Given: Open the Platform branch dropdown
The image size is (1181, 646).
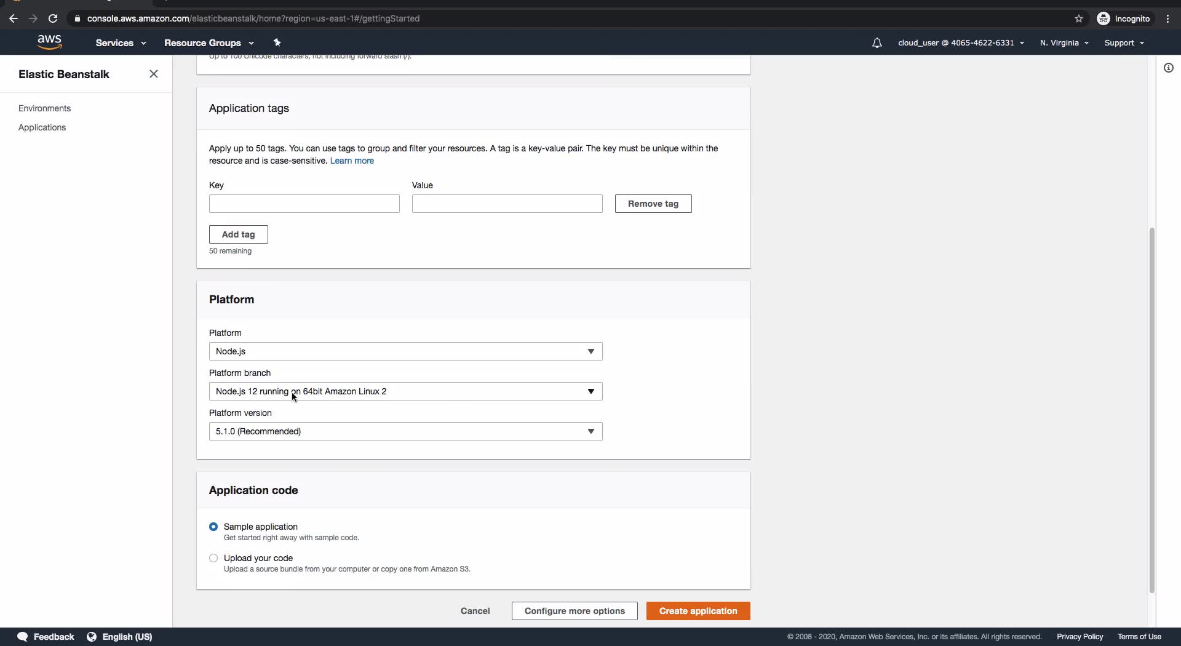Looking at the screenshot, I should [x=406, y=391].
